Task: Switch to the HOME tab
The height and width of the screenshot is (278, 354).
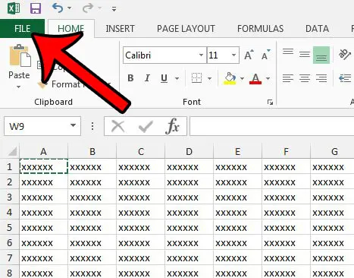Action: pos(71,28)
